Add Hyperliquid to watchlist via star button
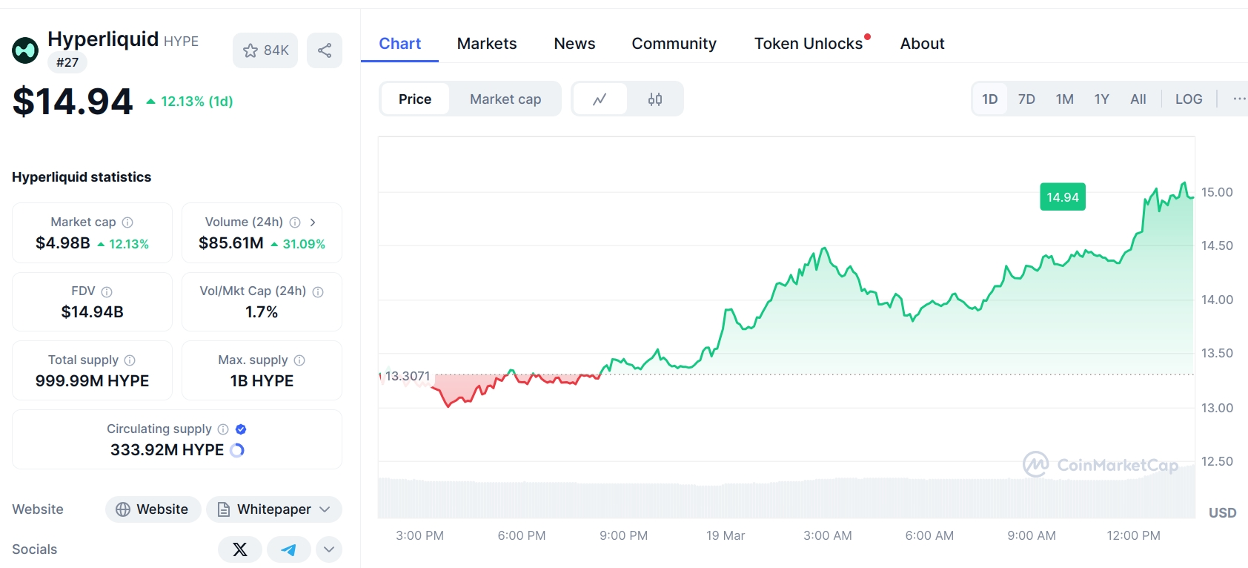The image size is (1248, 568). click(x=265, y=50)
